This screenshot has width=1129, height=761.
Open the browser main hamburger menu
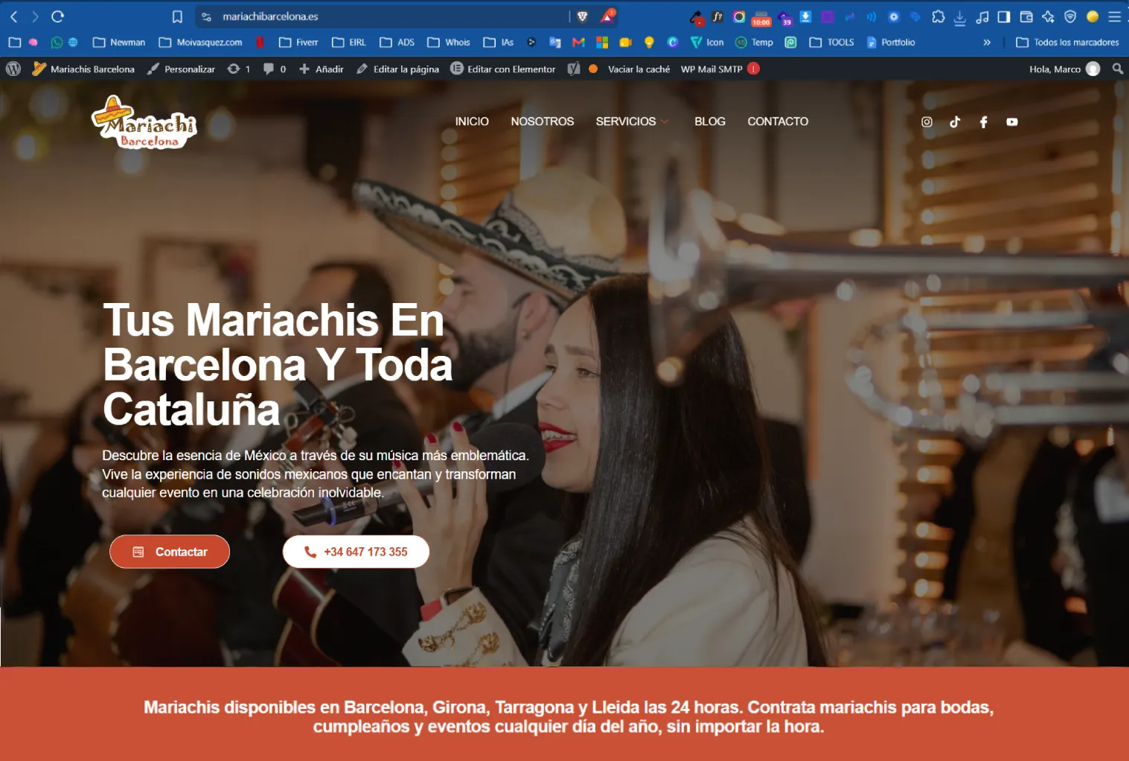pyautogui.click(x=1115, y=16)
